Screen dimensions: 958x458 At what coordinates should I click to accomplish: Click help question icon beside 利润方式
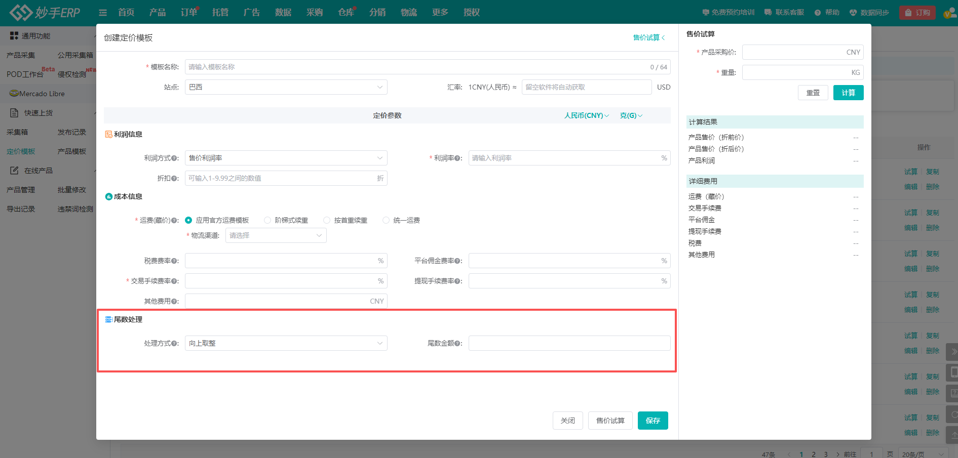point(174,158)
